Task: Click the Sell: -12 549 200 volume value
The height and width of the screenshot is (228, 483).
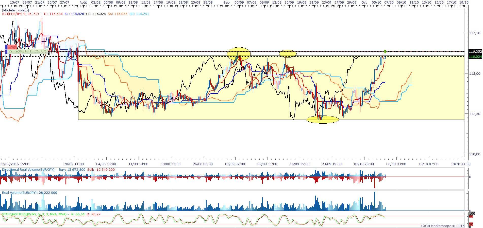Action: pyautogui.click(x=101, y=170)
